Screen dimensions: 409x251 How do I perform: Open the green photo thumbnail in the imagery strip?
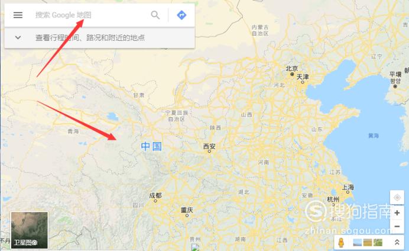(378, 243)
